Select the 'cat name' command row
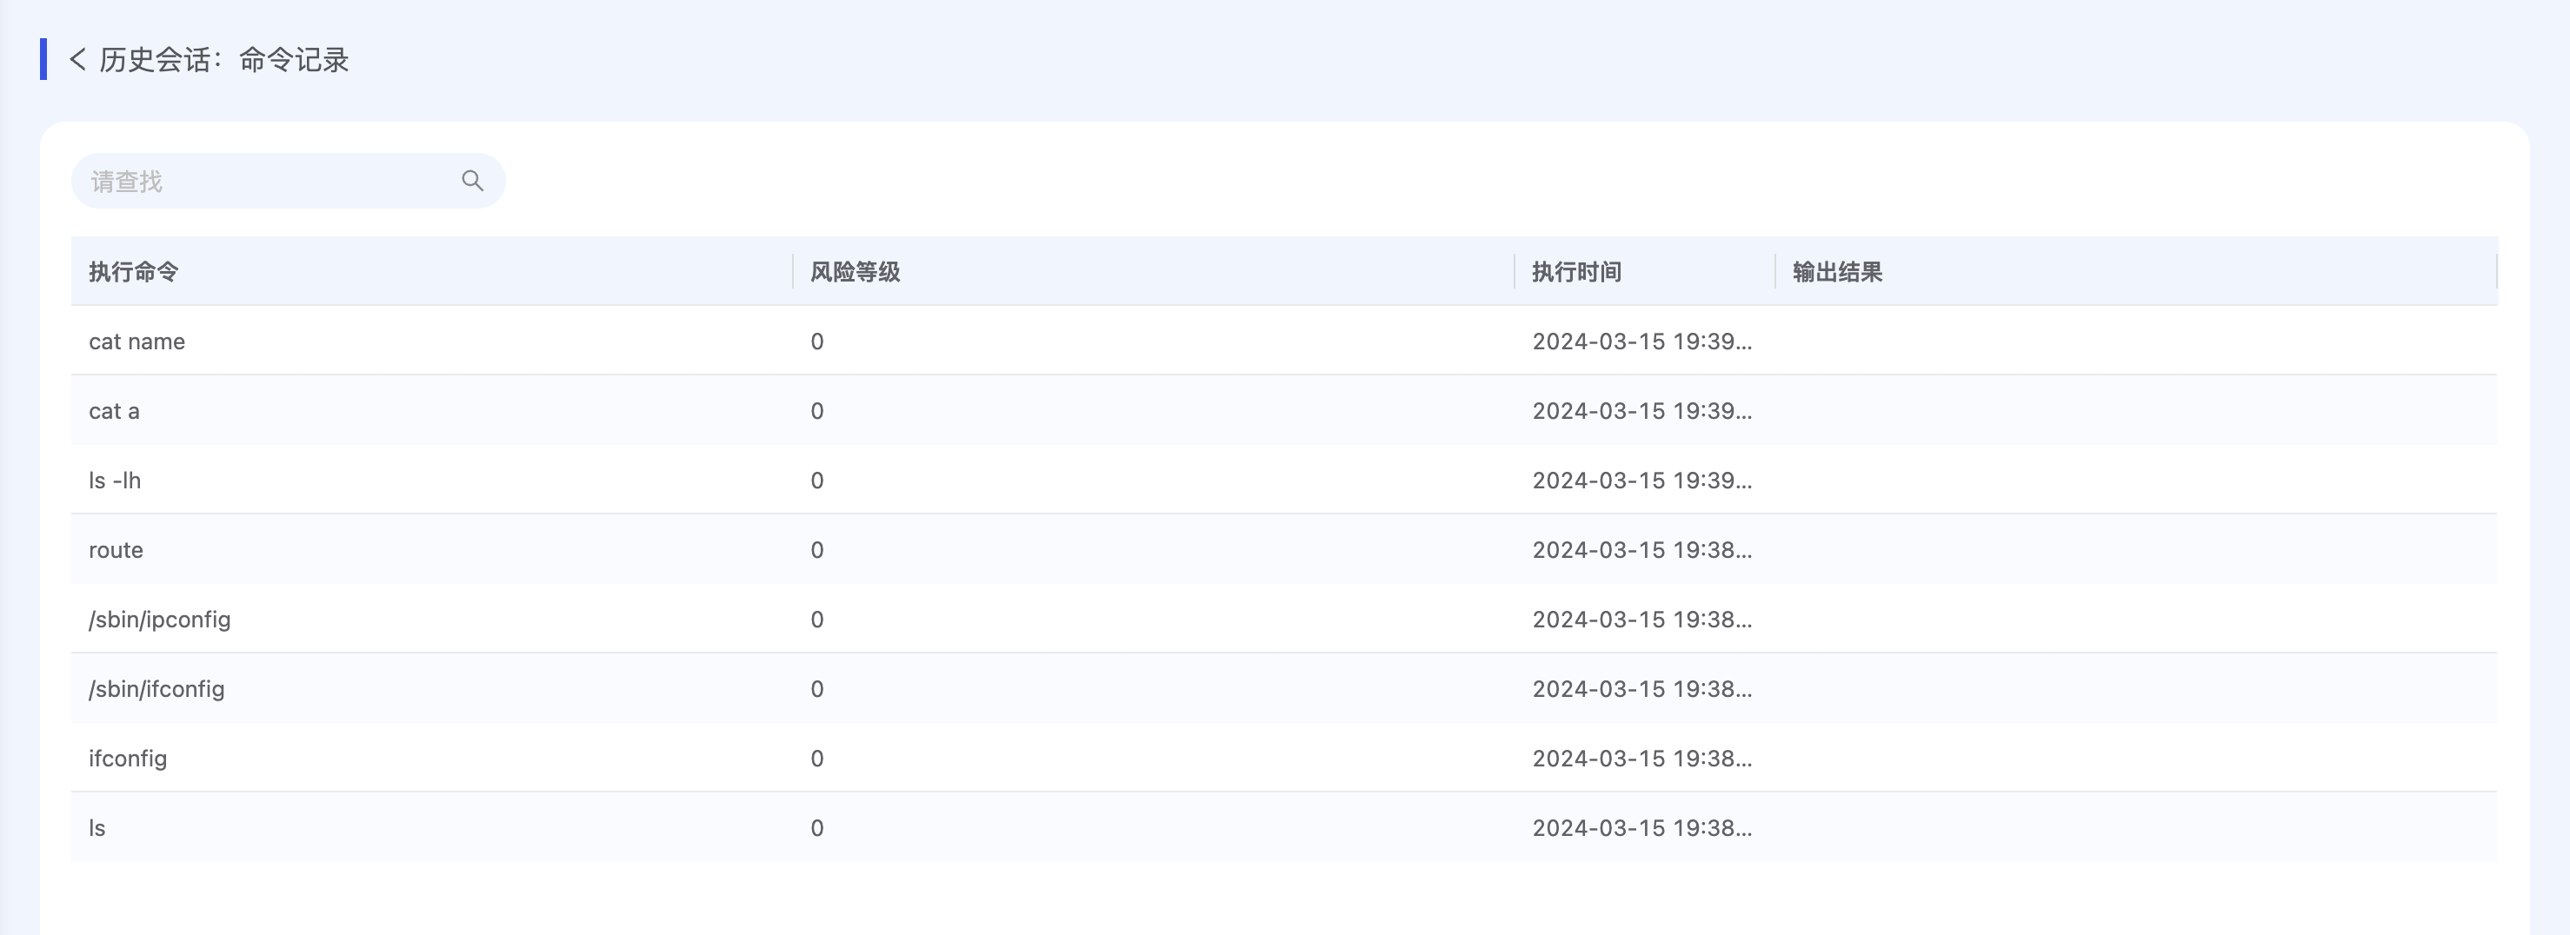Image resolution: width=2570 pixels, height=935 pixels. [x=136, y=342]
